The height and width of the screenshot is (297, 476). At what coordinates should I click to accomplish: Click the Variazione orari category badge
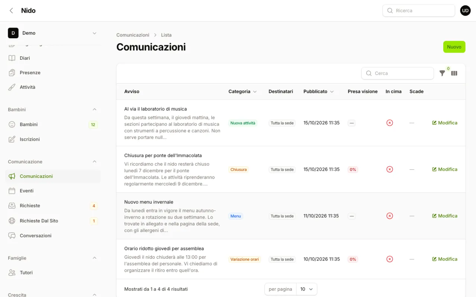pos(245,259)
